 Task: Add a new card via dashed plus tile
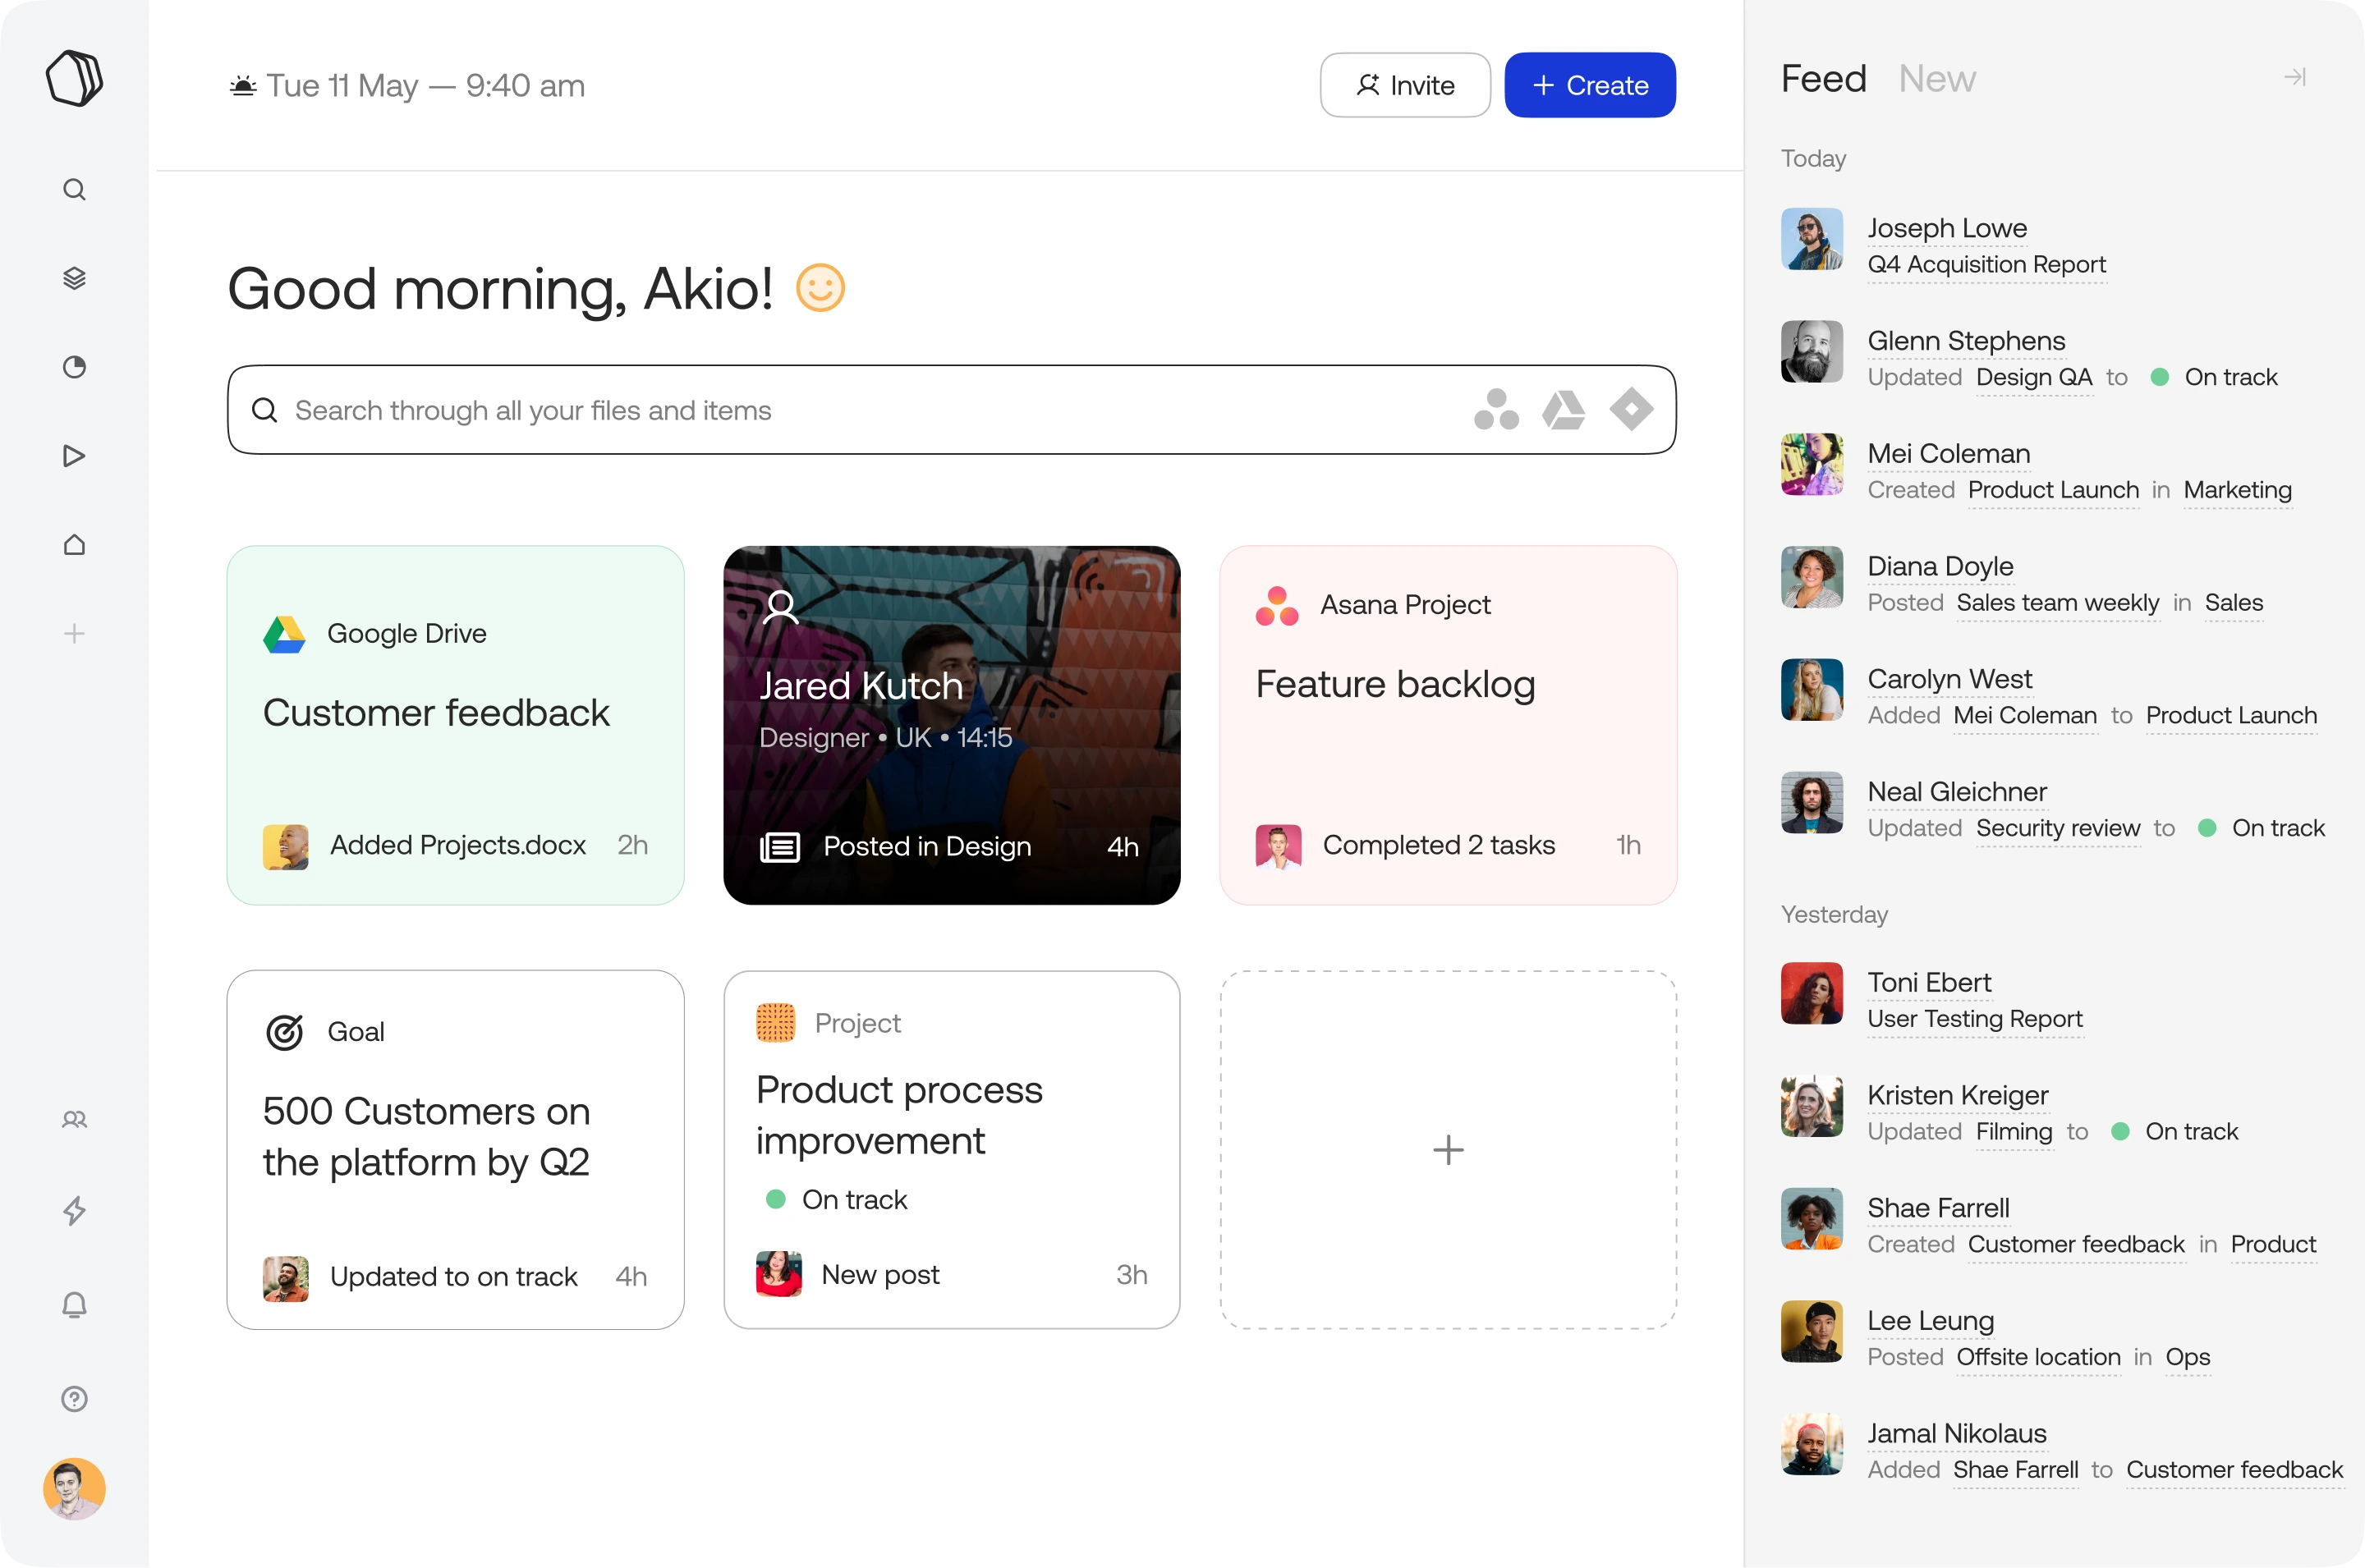click(1448, 1150)
